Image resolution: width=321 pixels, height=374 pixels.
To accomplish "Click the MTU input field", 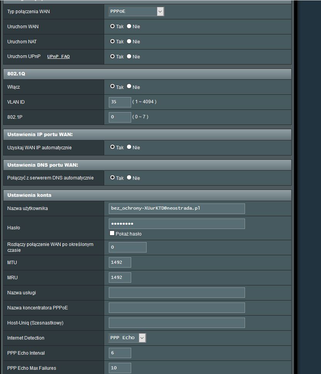I will pos(120,262).
